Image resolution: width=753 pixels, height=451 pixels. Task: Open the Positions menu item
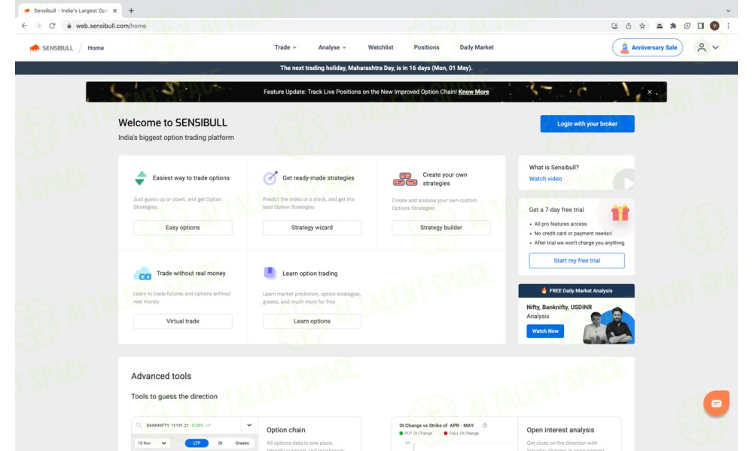pyautogui.click(x=426, y=47)
